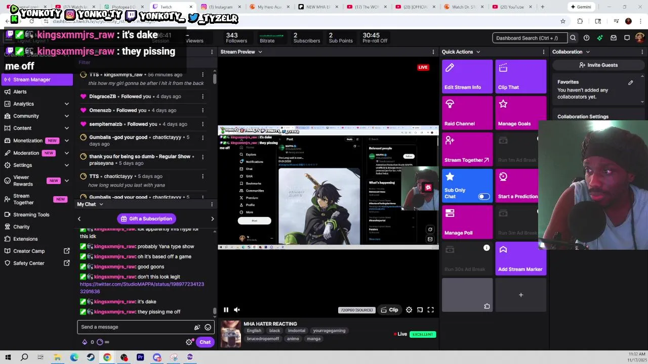This screenshot has height=364, width=648.
Task: Open Stream Preview panel options menu
Action: (433, 52)
